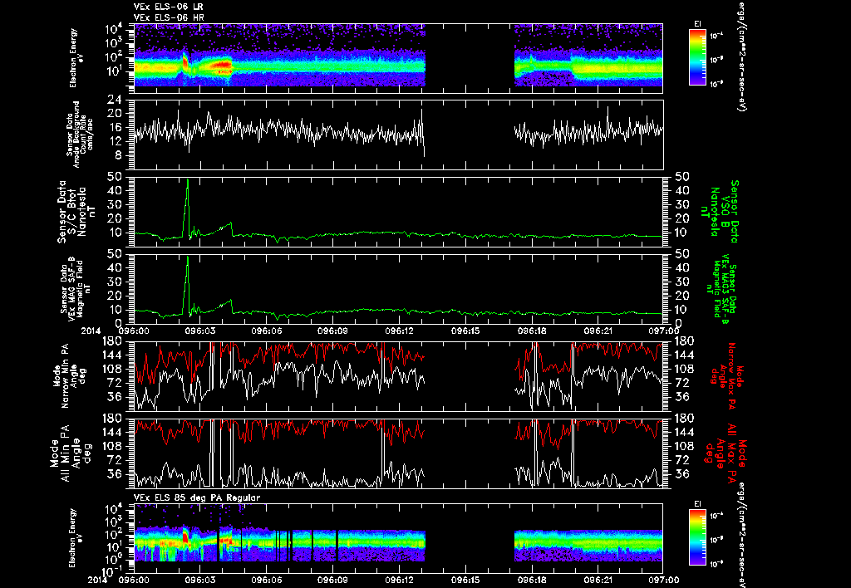Click the data gap in the top spectrogram
The width and height of the screenshot is (851, 588).
pyautogui.click(x=470, y=55)
